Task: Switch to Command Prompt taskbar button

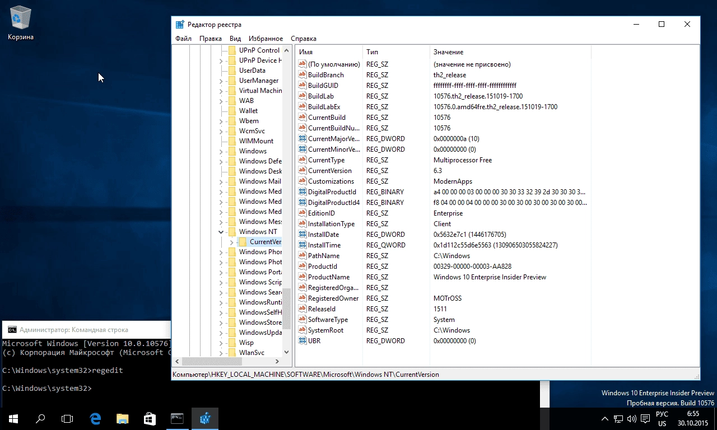Action: pos(177,418)
